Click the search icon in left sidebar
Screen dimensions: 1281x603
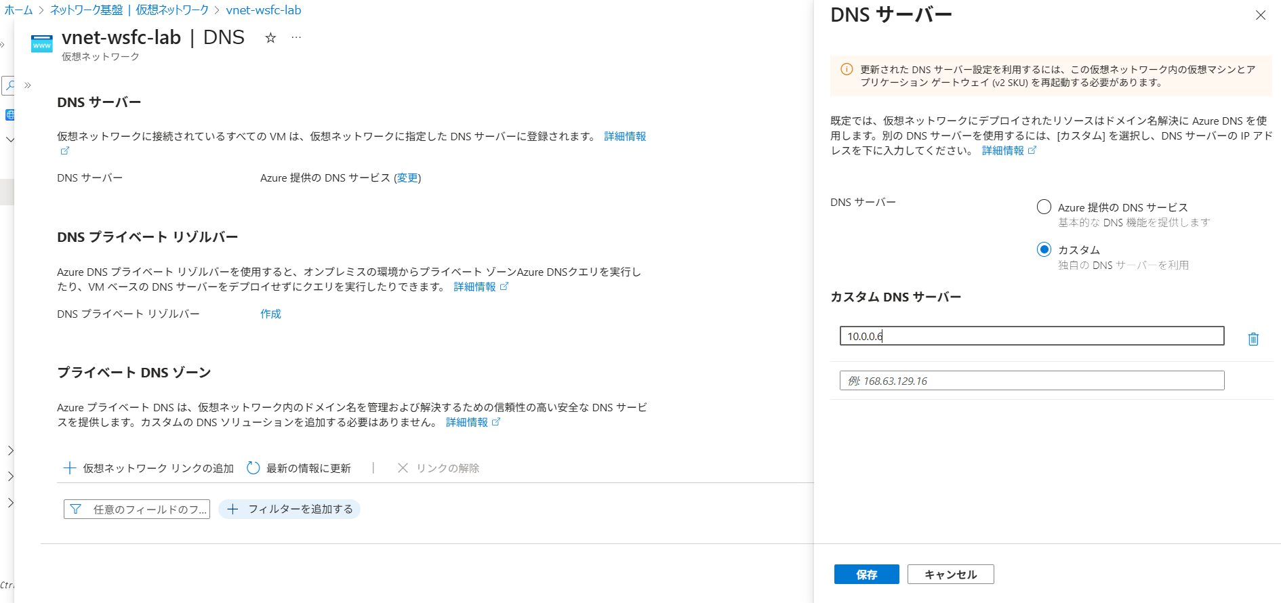coord(9,85)
